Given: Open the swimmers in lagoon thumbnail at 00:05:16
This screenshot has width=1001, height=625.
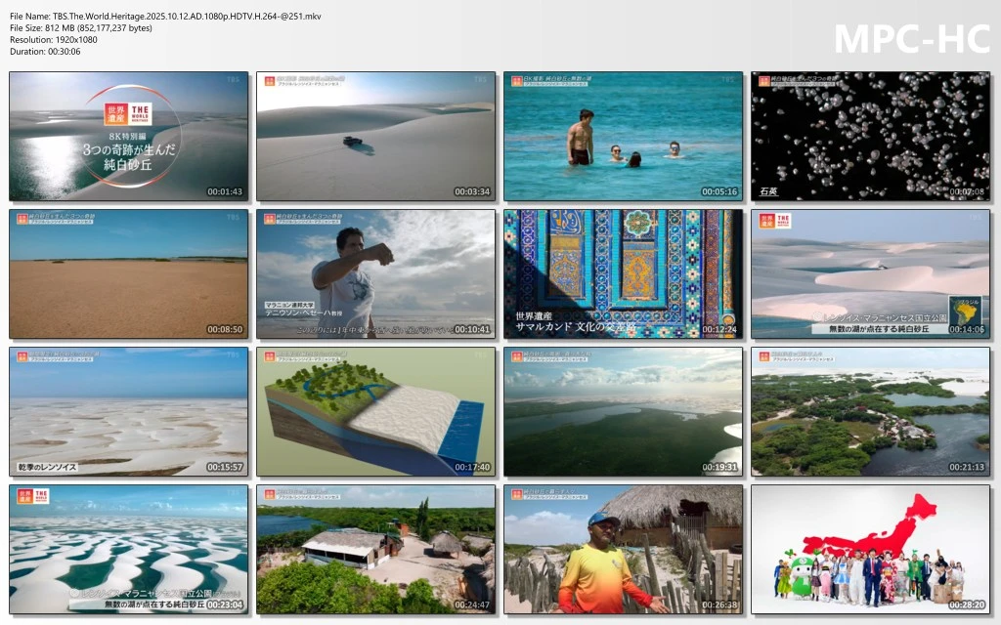Looking at the screenshot, I should tap(623, 136).
